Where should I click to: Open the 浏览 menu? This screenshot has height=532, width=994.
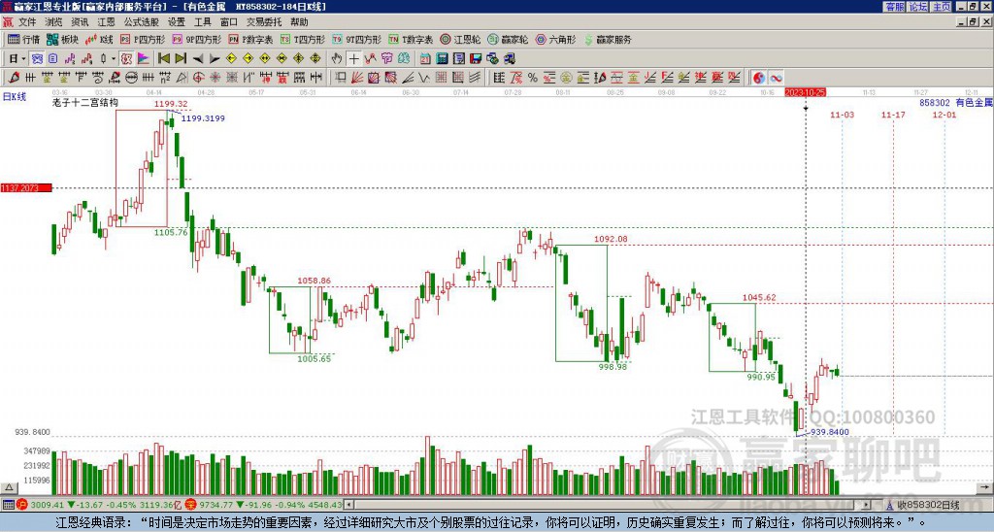pyautogui.click(x=53, y=22)
